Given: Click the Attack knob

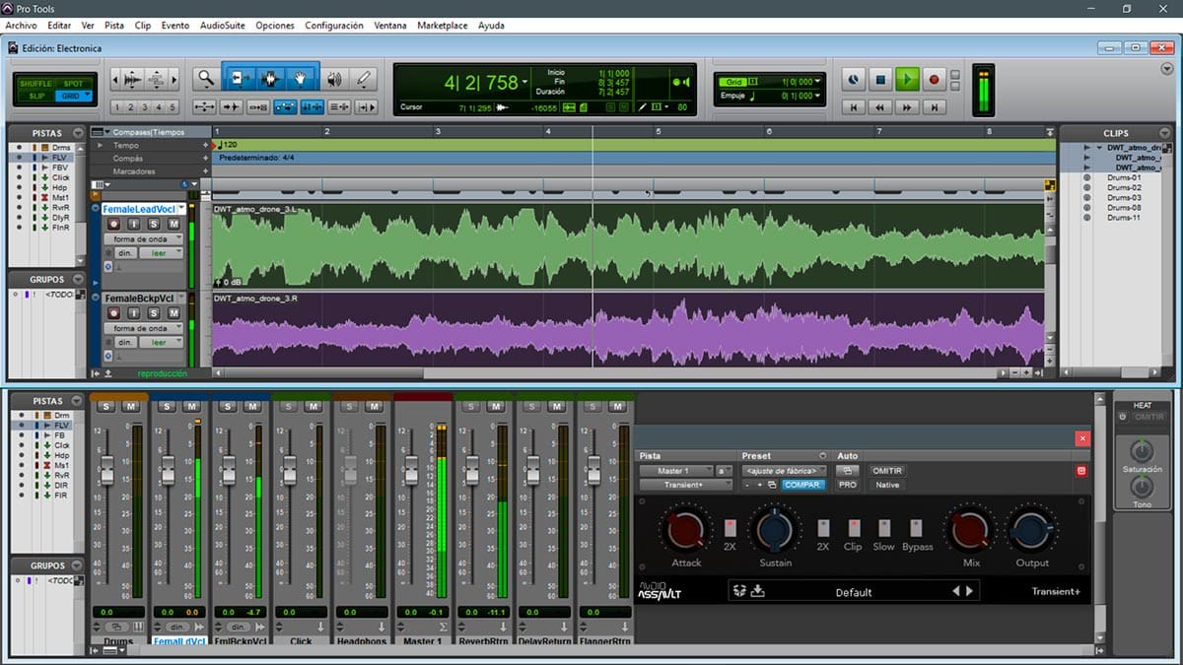Looking at the screenshot, I should click(685, 531).
